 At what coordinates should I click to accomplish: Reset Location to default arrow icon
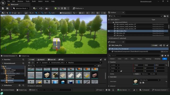click(167, 65)
